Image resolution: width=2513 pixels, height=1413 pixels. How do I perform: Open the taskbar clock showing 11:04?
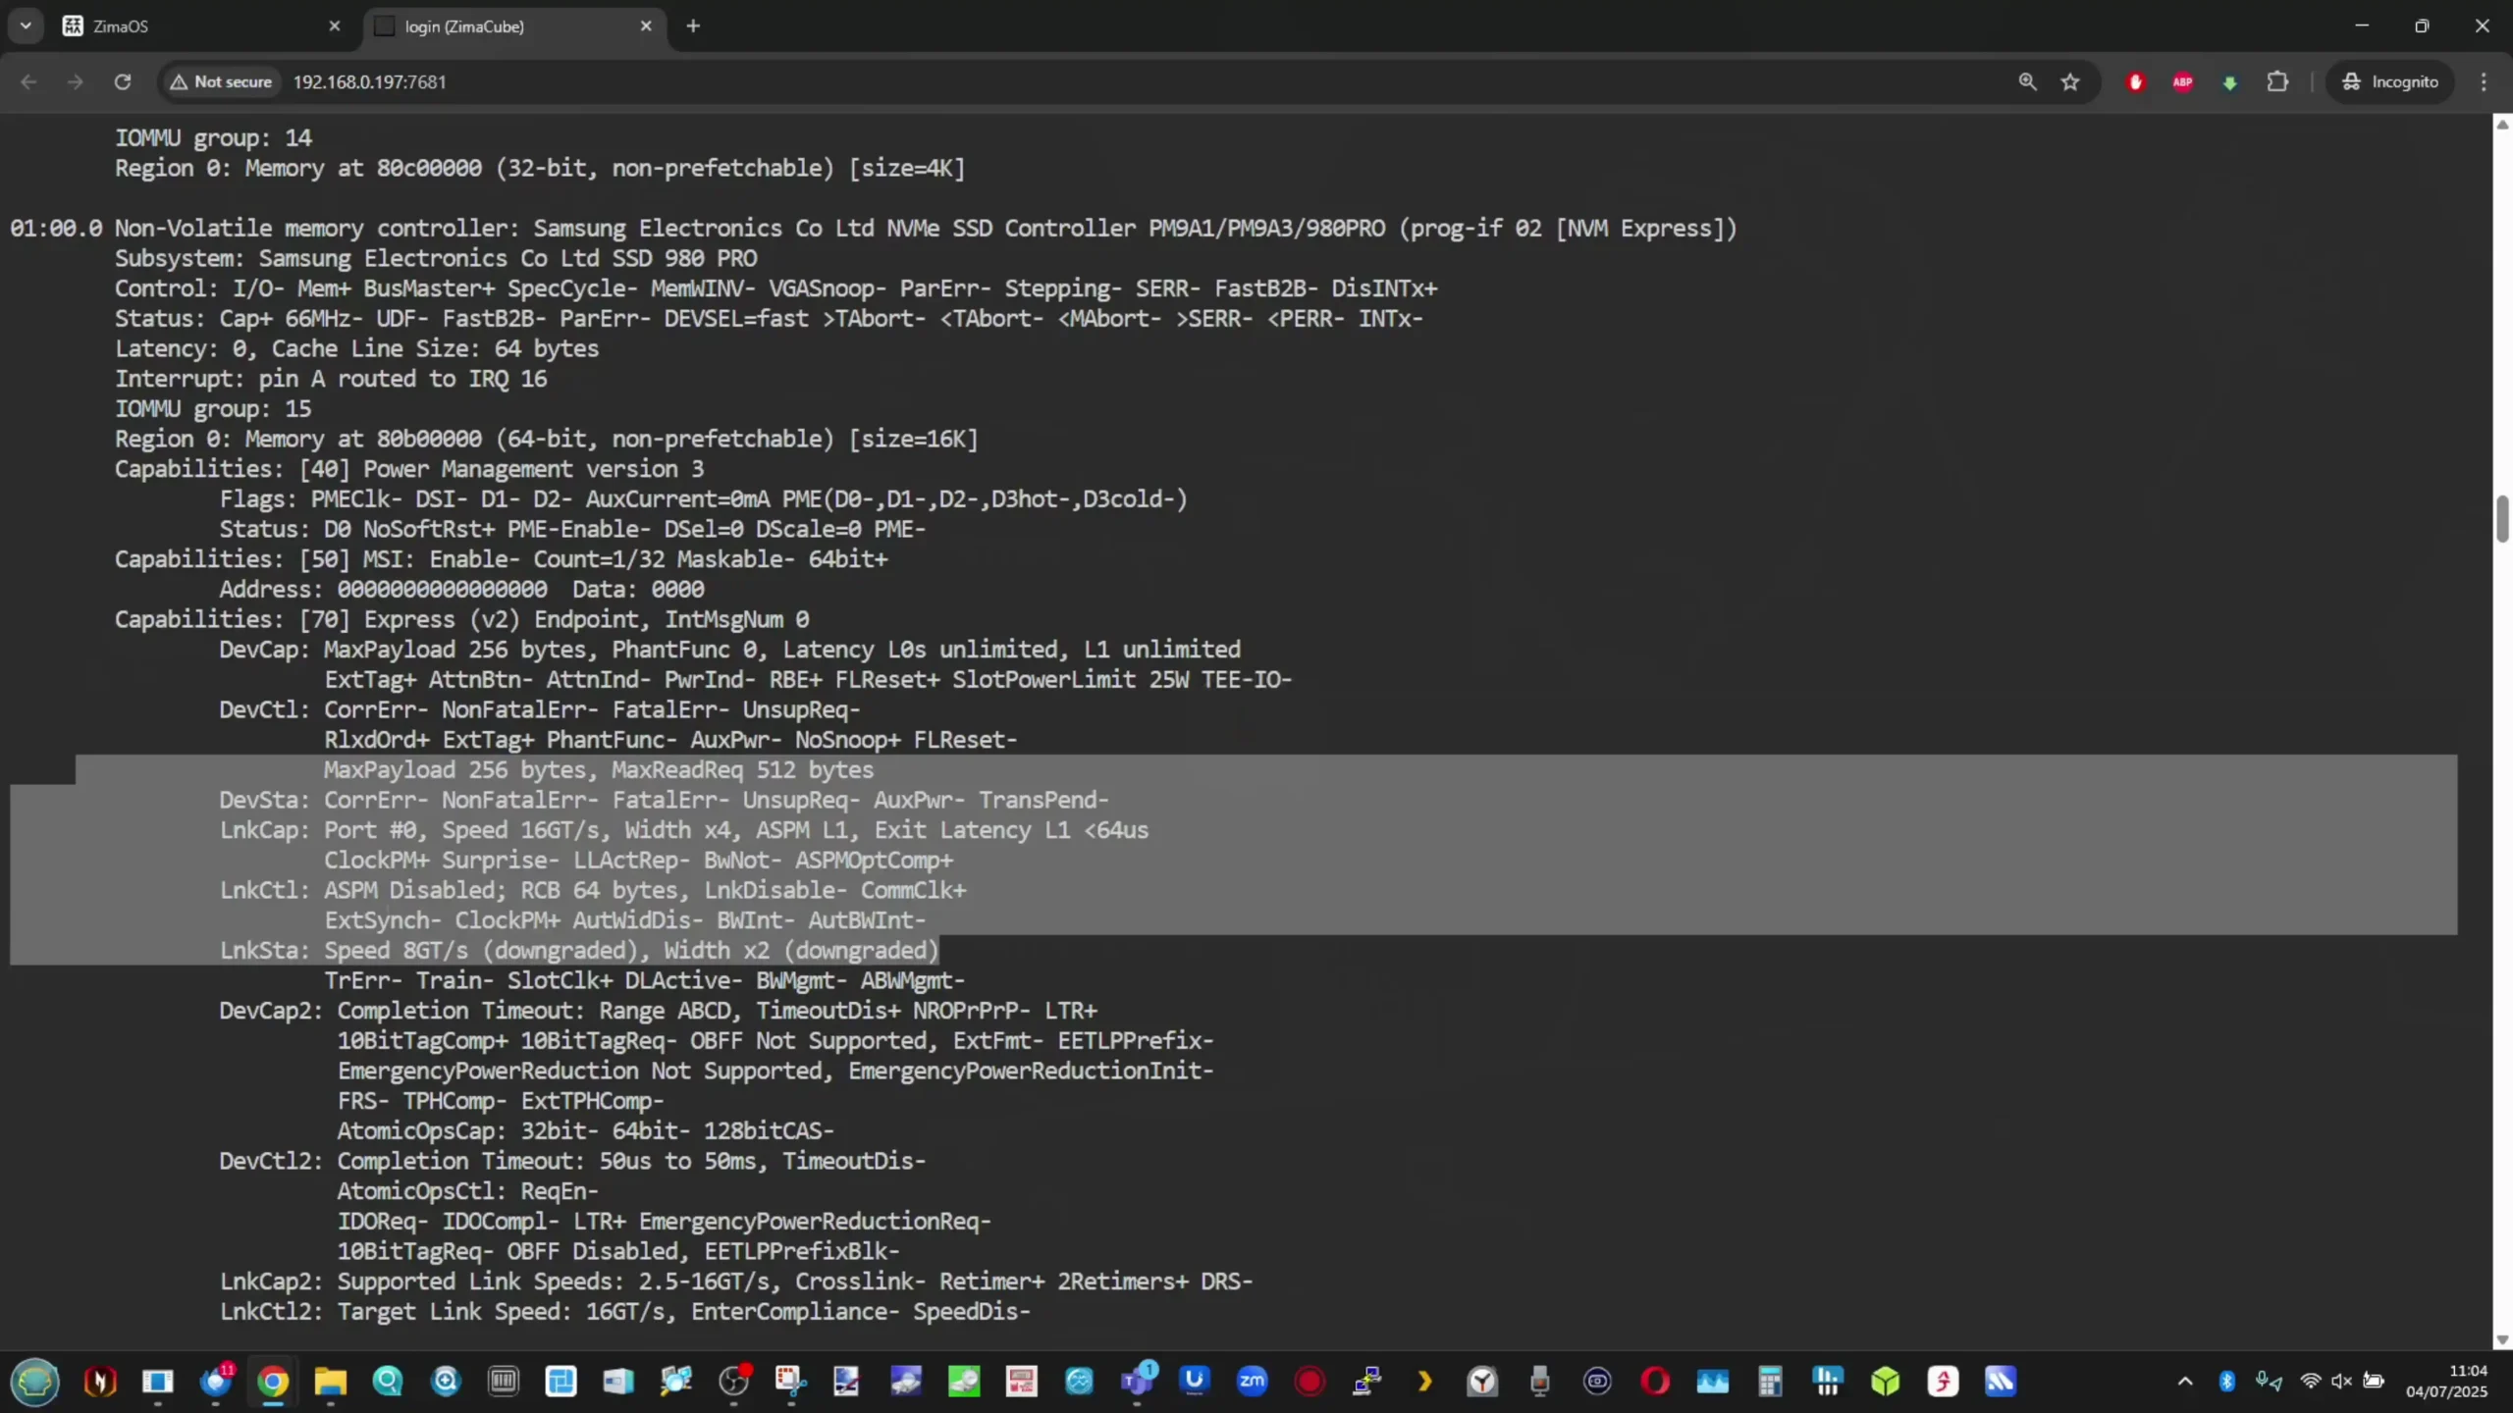(x=2446, y=1381)
